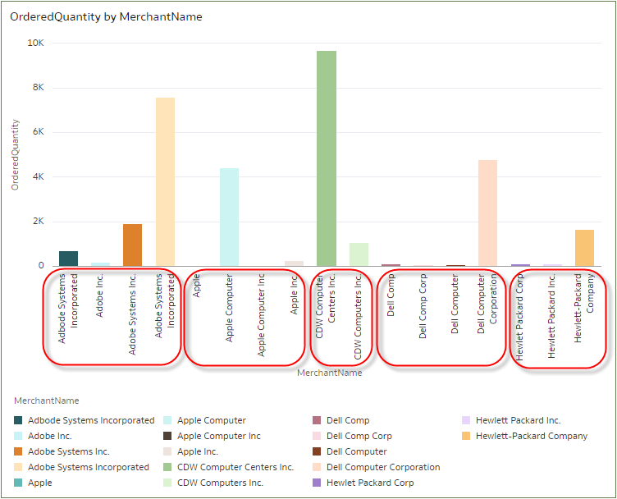Click the Dell Comp Corp x-axis label

(x=423, y=306)
